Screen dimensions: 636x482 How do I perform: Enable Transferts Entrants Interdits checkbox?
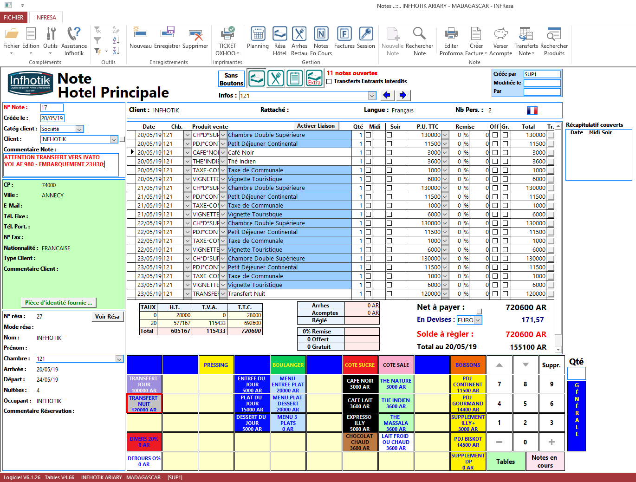click(x=329, y=81)
